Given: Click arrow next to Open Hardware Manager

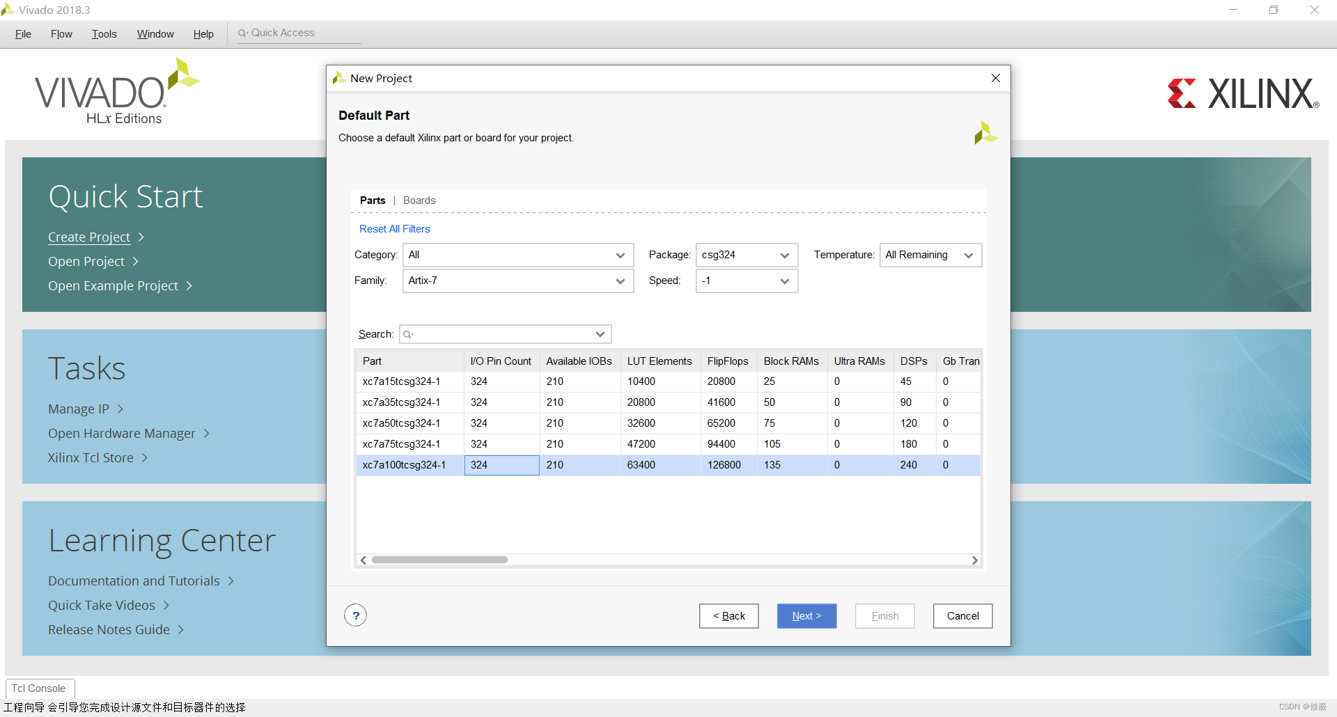Looking at the screenshot, I should (206, 434).
